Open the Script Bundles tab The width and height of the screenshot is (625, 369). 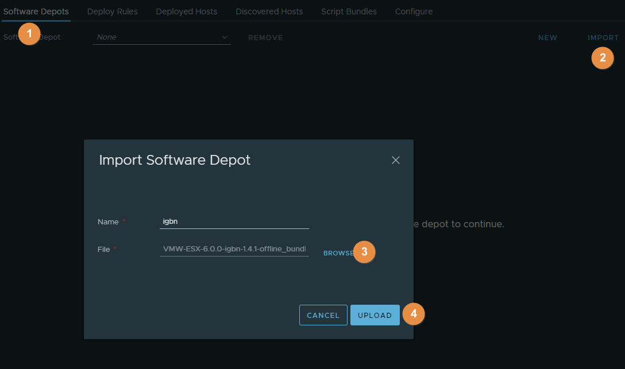click(x=349, y=11)
